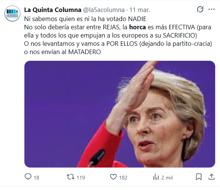Like the post with heart icon
Image resolution: width=220 pixels, height=190 pixels.
pos(113,177)
